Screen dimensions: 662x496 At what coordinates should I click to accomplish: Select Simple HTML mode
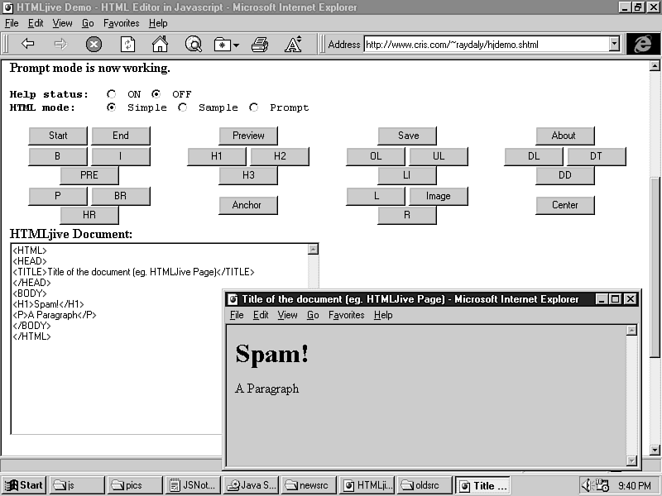(111, 107)
